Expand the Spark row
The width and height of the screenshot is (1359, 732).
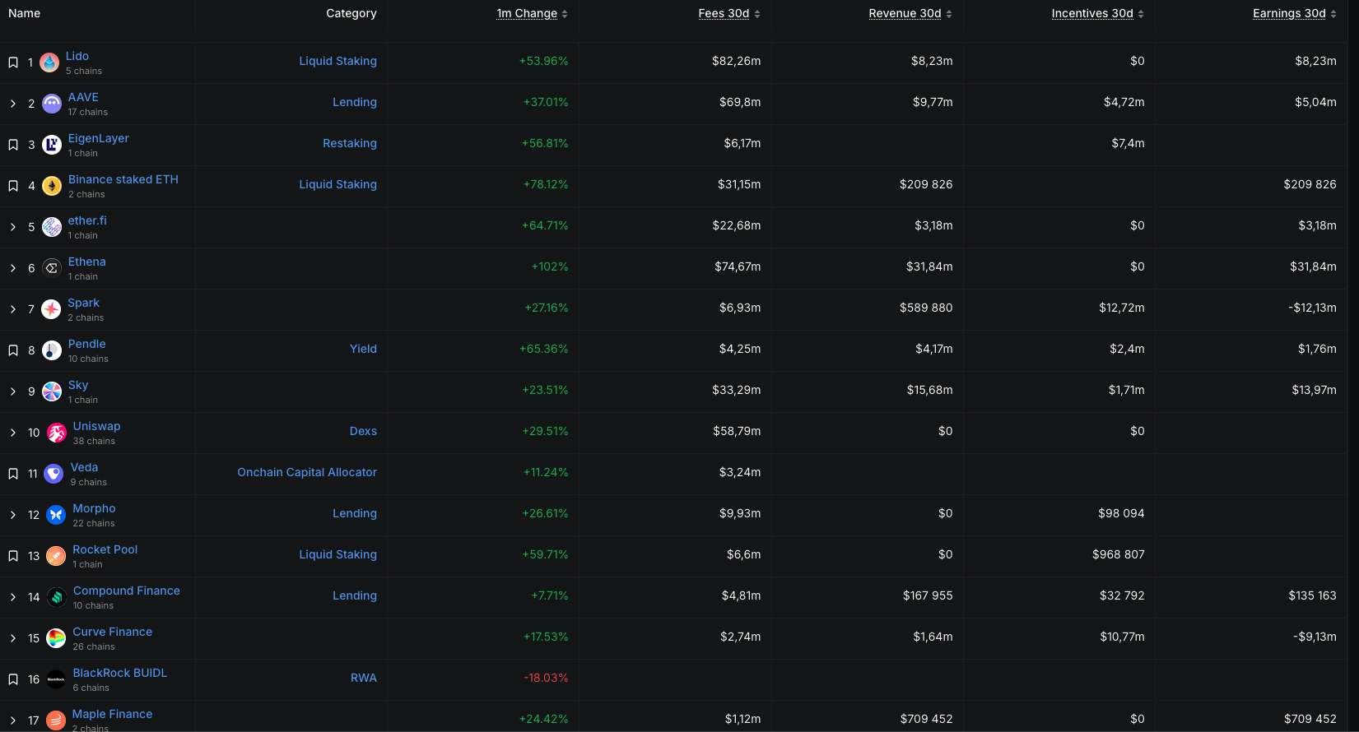(x=13, y=309)
